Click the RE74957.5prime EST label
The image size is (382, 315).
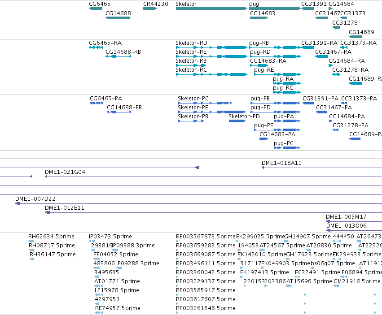coord(118,308)
